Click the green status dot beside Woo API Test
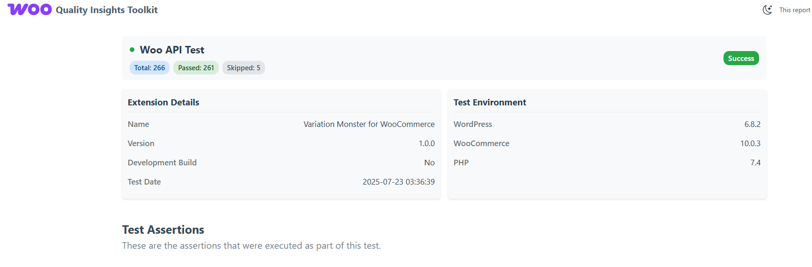The image size is (812, 267). (132, 50)
